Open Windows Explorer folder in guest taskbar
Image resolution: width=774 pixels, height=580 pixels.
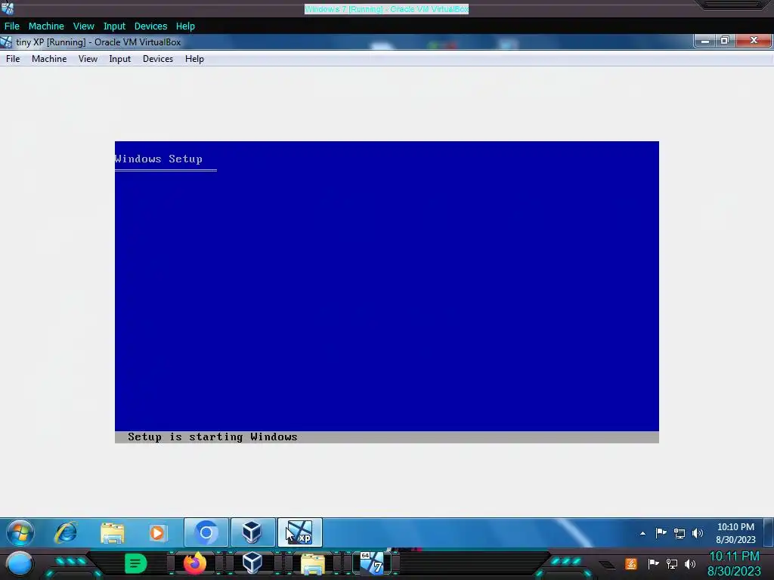(x=112, y=532)
